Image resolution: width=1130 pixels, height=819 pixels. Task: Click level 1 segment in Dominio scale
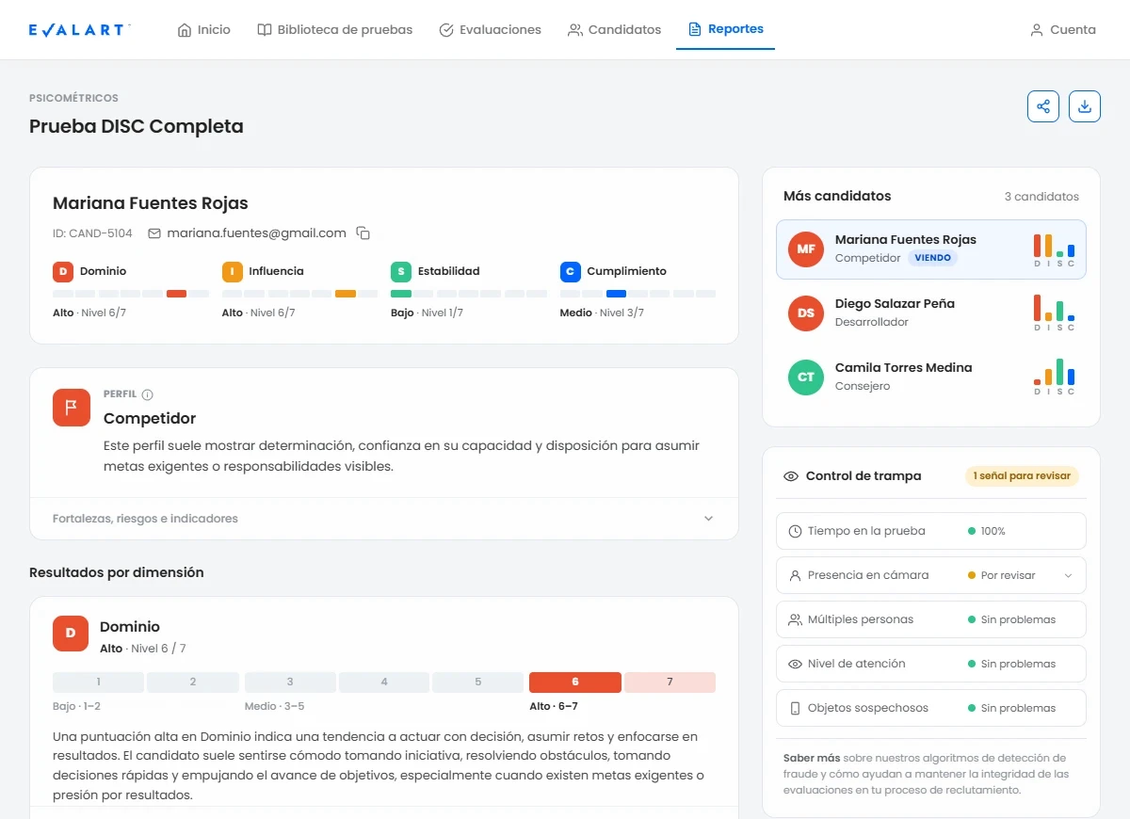98,682
